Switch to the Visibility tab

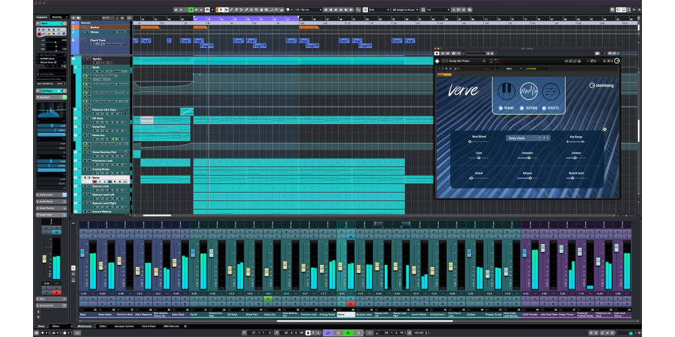tap(57, 18)
